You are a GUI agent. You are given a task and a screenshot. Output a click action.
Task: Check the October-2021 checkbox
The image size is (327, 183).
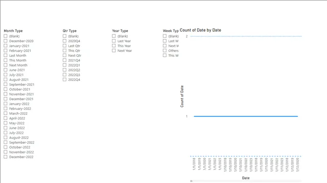(6, 89)
